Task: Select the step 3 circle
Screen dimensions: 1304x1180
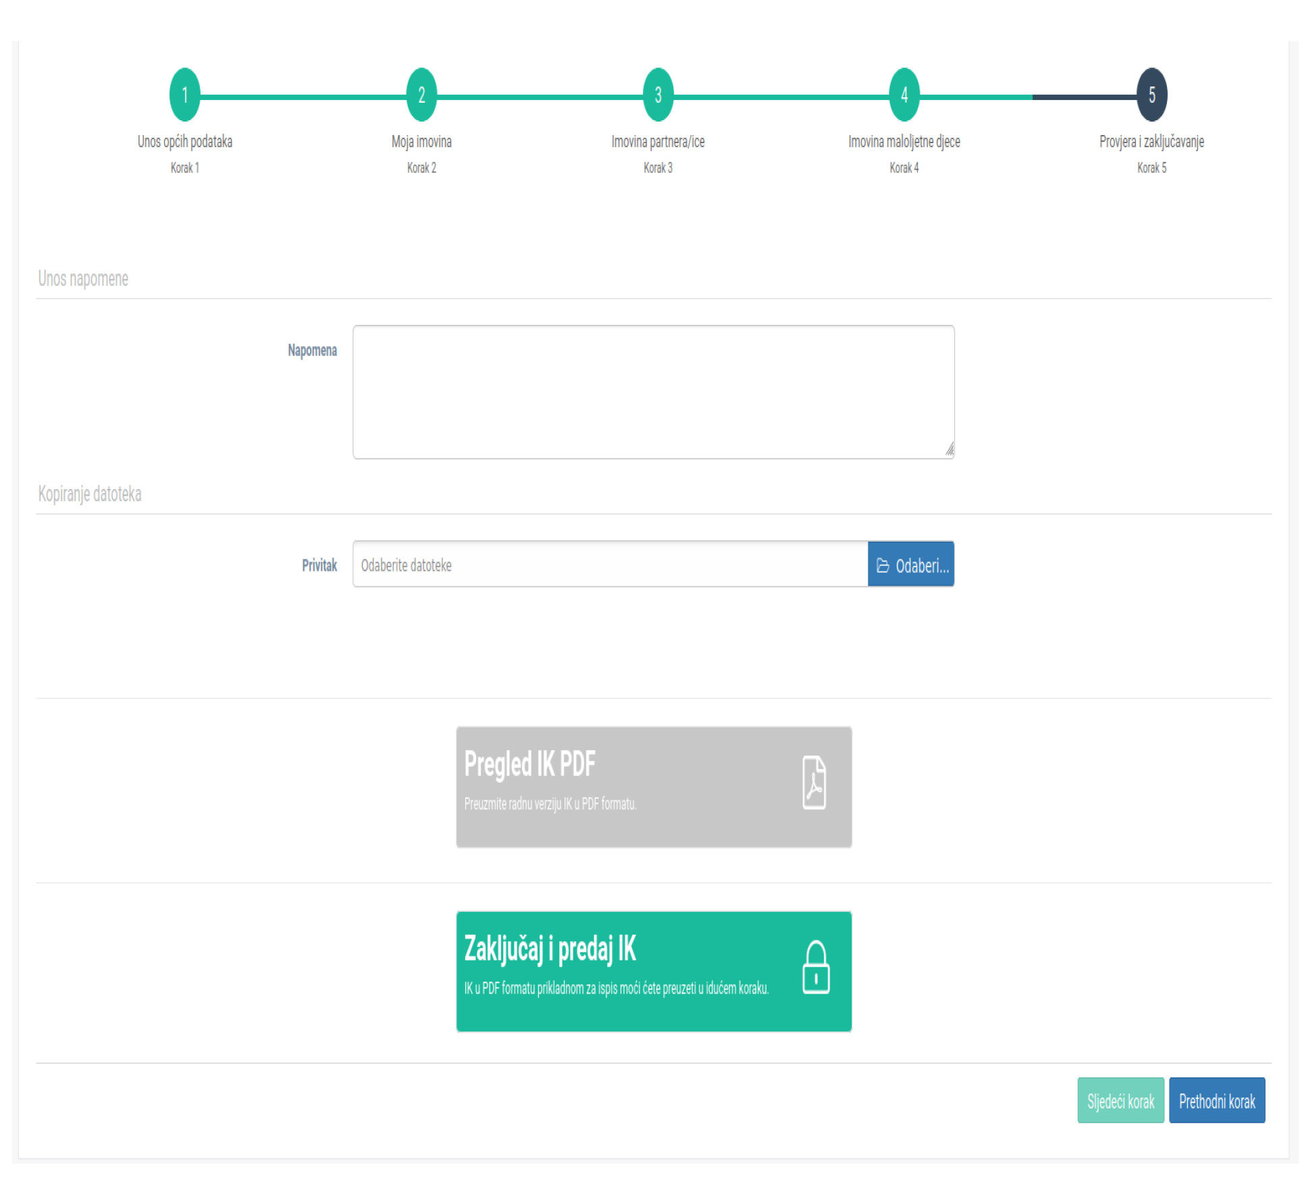Action: tap(658, 95)
